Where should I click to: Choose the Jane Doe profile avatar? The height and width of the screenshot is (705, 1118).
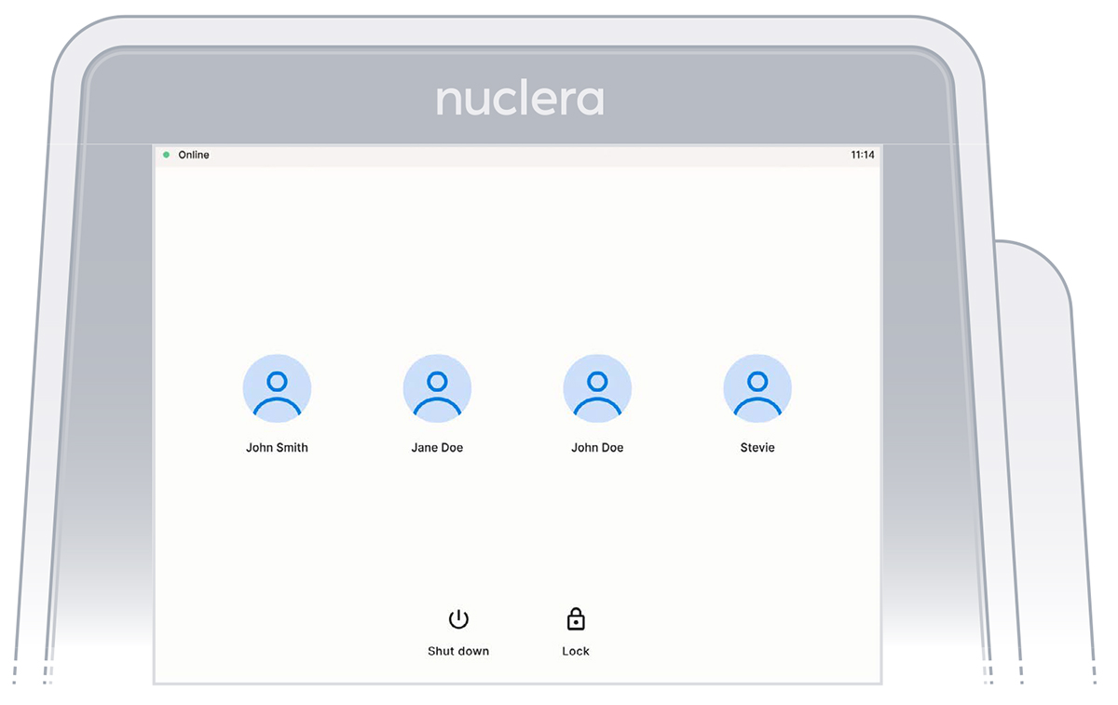[x=437, y=388]
